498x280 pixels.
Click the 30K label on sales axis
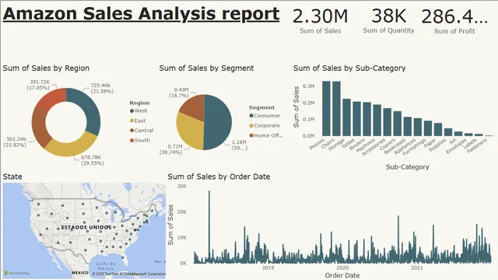pyautogui.click(x=182, y=187)
